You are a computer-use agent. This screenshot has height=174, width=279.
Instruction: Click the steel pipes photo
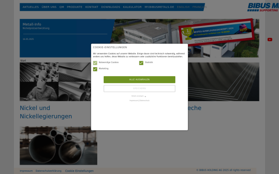[x=59, y=145]
